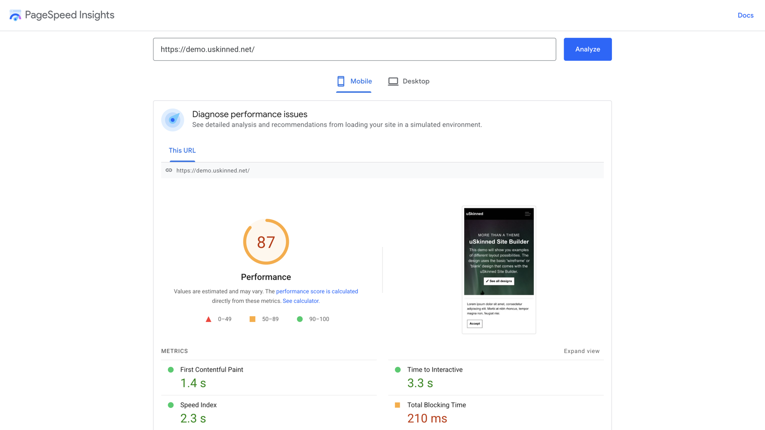The image size is (765, 430).
Task: Click the See calculator link
Action: tap(301, 301)
